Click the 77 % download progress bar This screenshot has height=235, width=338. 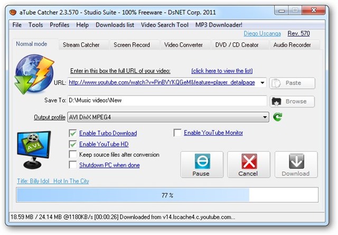(167, 195)
